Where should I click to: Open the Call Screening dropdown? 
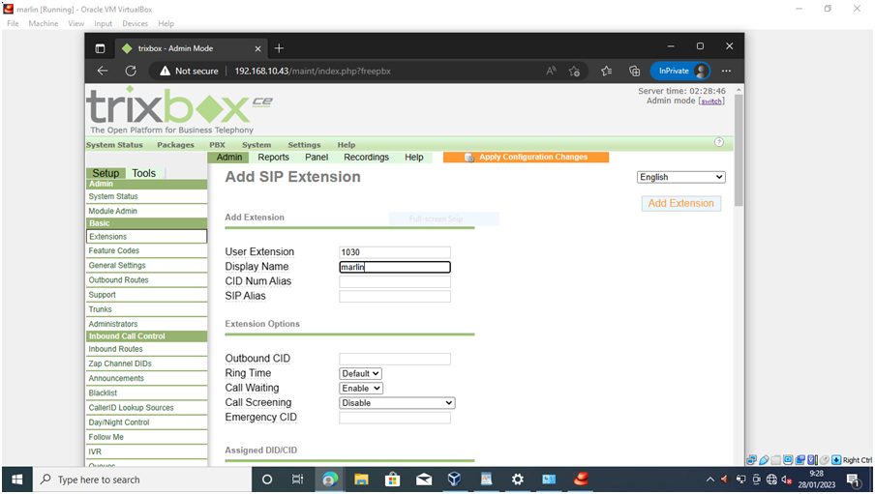coord(397,402)
